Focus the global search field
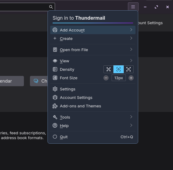 click(x=27, y=7)
